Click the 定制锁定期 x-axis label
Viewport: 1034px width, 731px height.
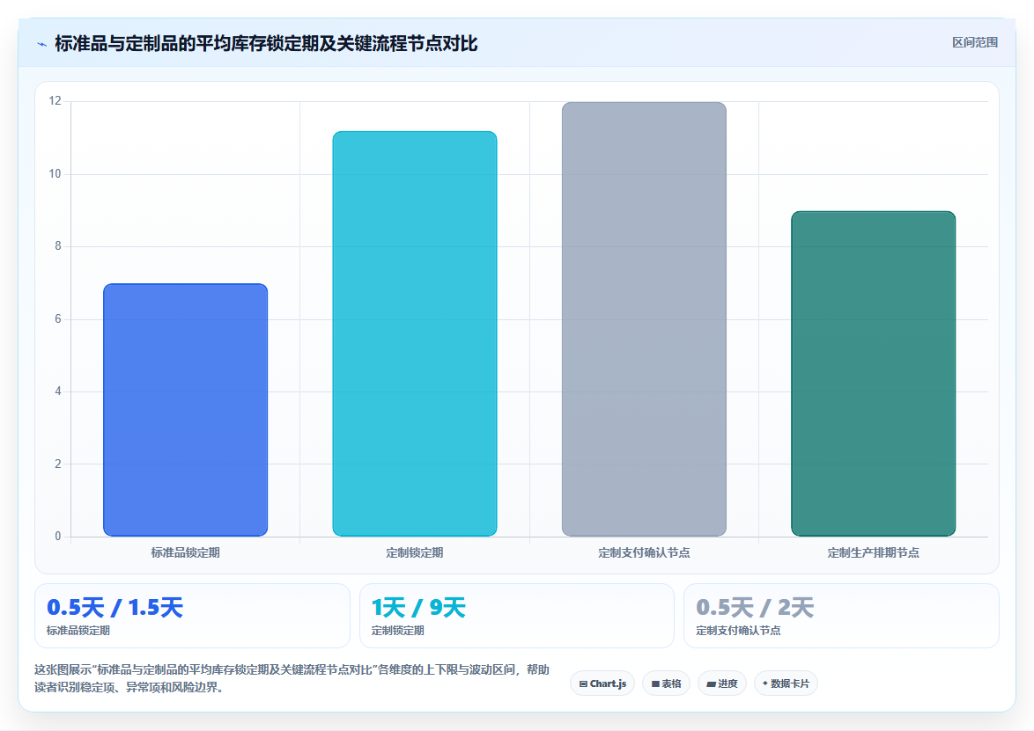[415, 552]
